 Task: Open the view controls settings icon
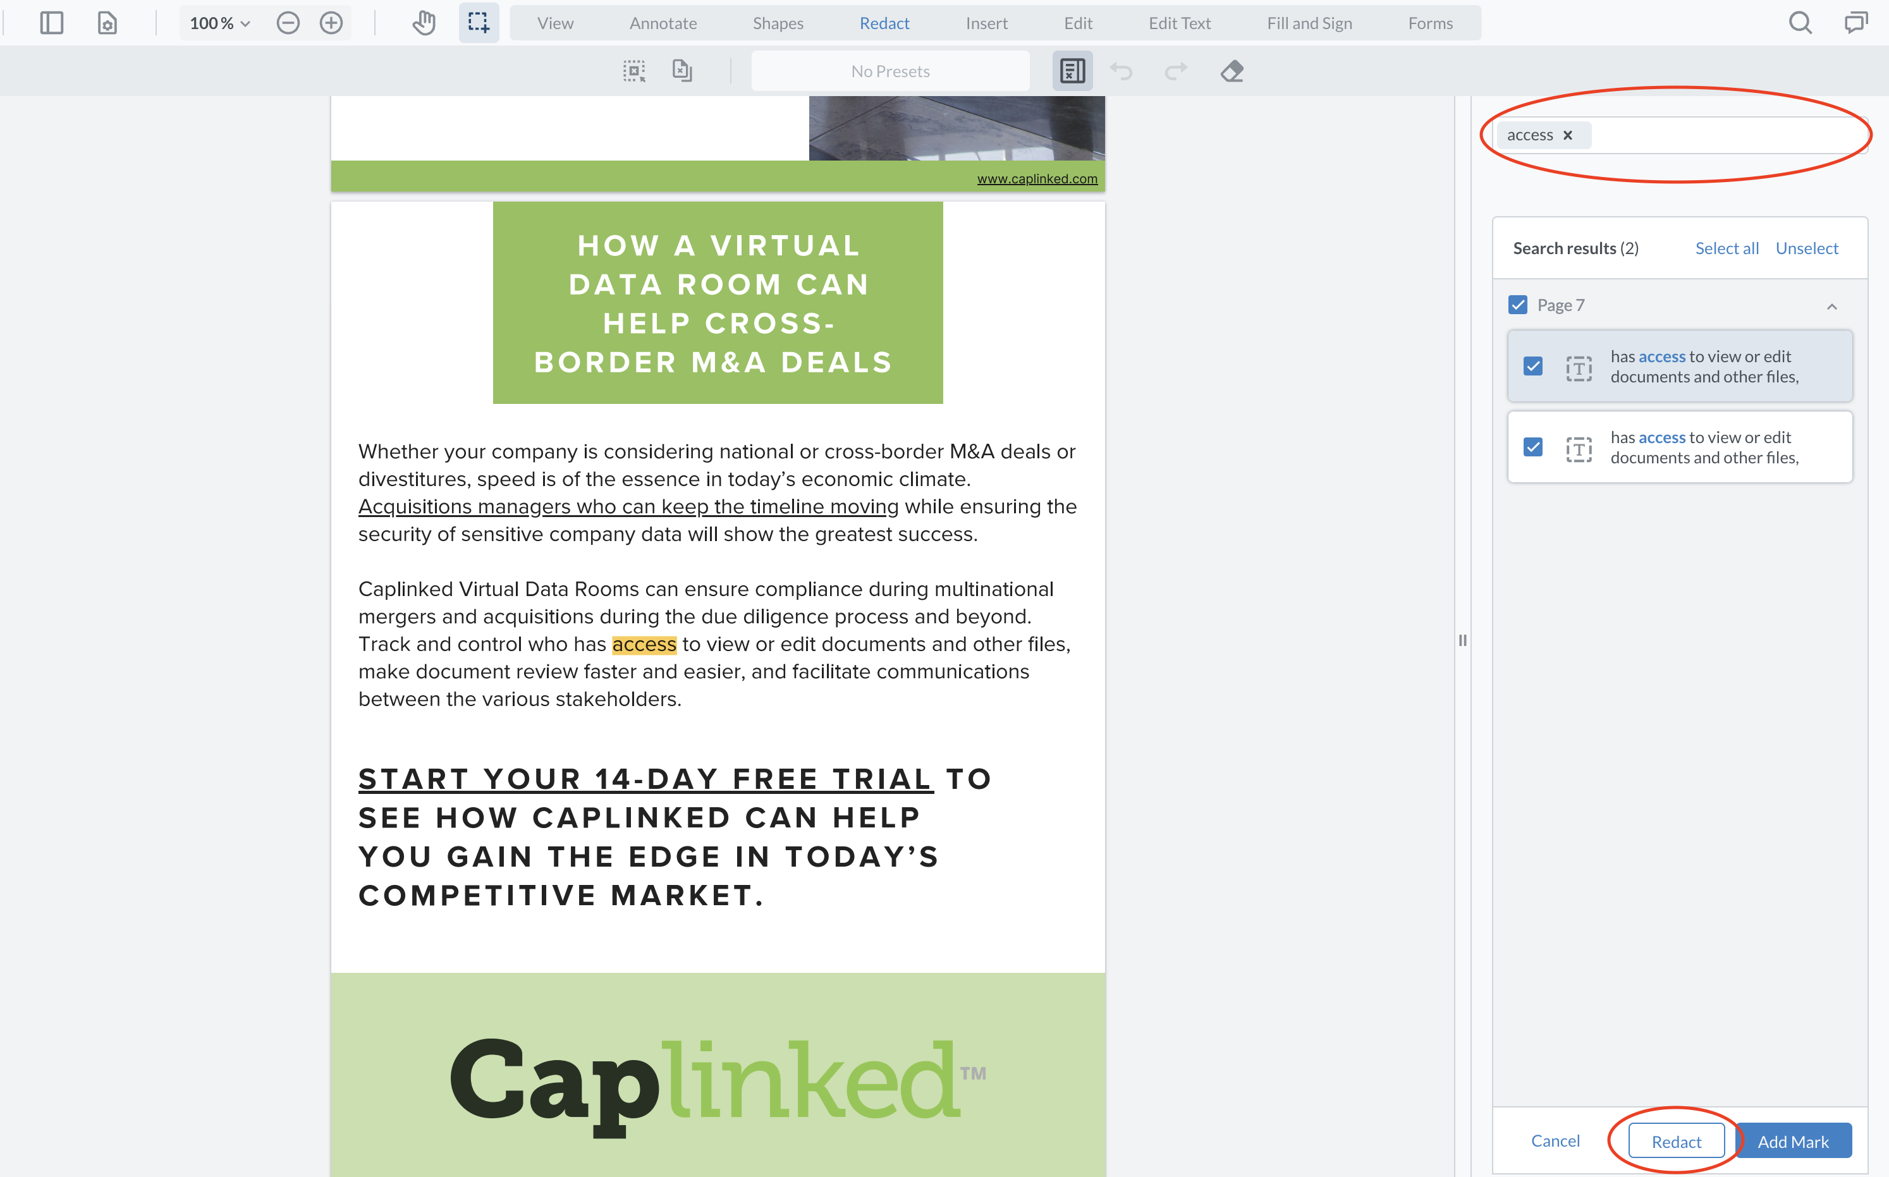coord(107,23)
